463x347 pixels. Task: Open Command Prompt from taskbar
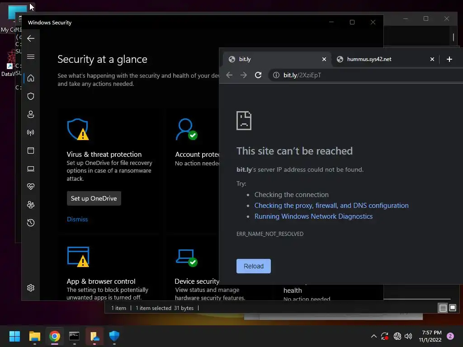[75, 336]
